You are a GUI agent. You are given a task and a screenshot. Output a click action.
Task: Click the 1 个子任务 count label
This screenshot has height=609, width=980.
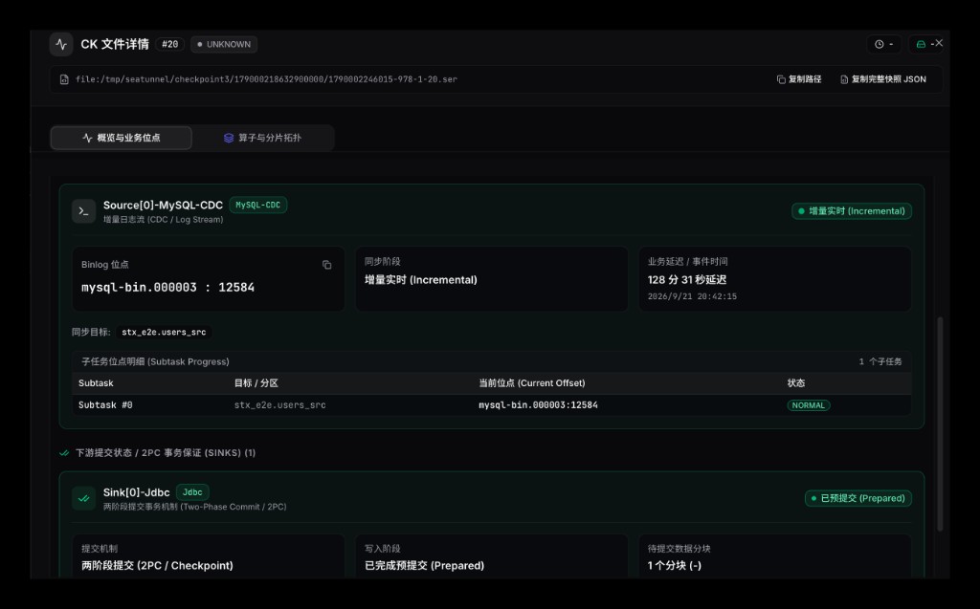(880, 361)
